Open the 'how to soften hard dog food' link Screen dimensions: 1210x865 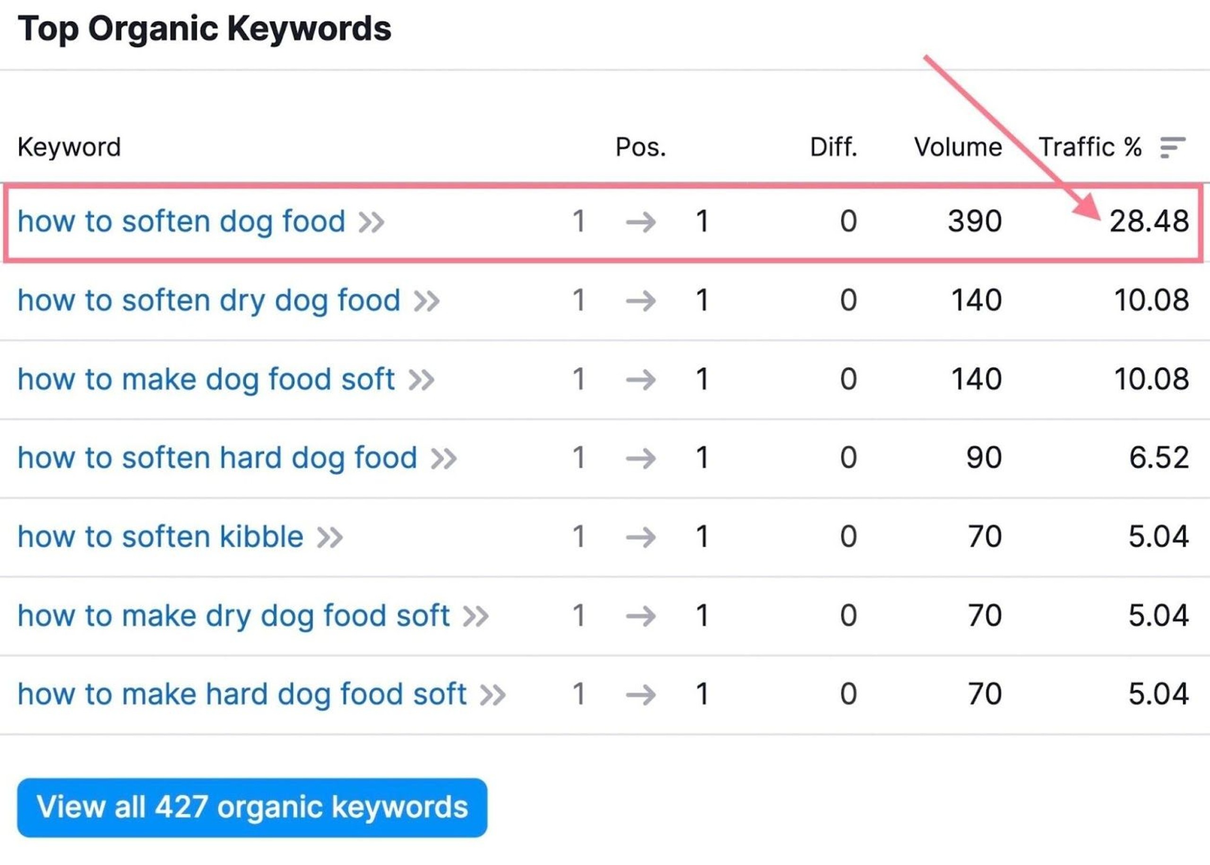(217, 458)
